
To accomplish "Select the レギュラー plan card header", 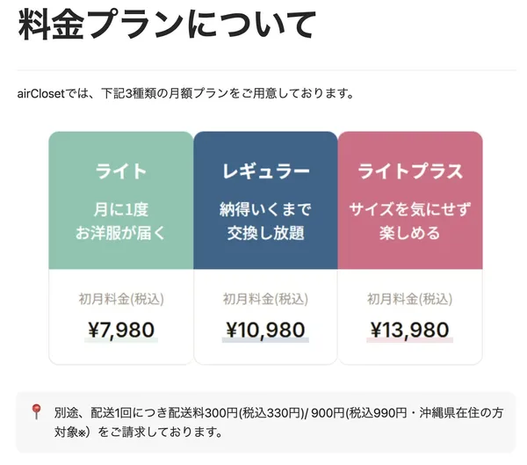I will [x=265, y=171].
